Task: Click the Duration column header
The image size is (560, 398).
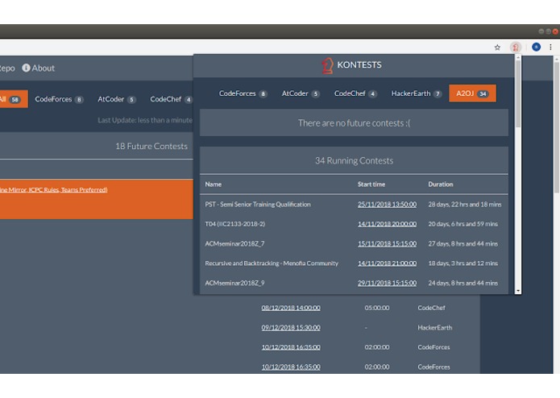Action: tap(441, 184)
